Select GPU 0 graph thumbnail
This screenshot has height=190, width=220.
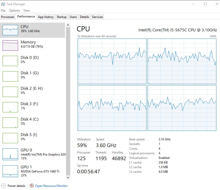(10, 154)
